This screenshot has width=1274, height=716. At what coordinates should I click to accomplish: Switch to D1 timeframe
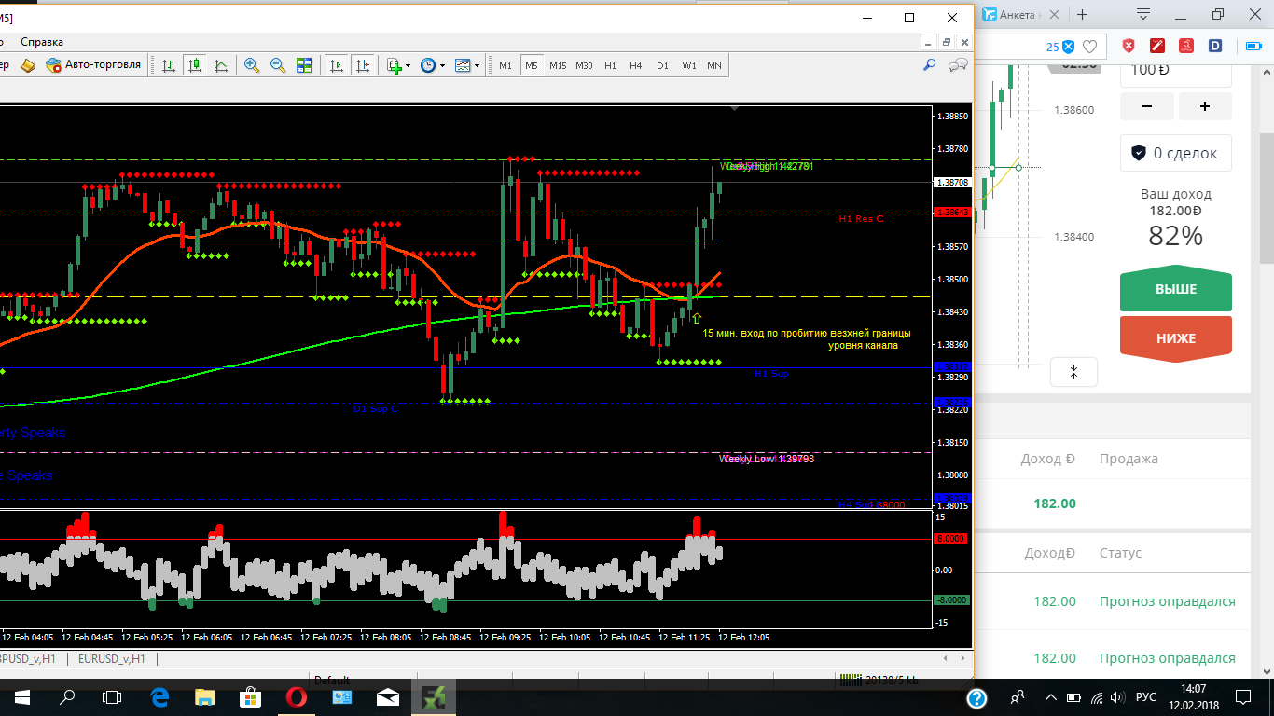click(x=662, y=65)
